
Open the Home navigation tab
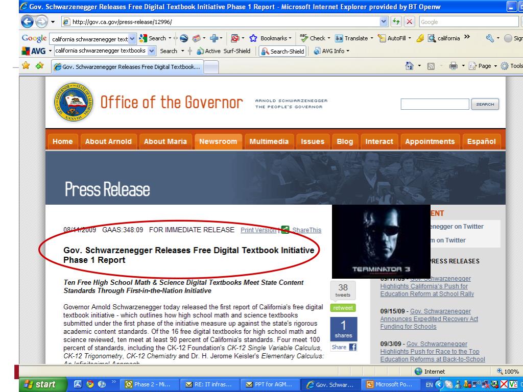(x=63, y=142)
